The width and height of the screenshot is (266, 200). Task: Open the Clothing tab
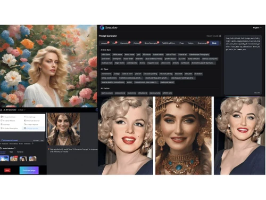click(x=137, y=43)
